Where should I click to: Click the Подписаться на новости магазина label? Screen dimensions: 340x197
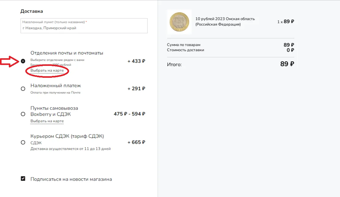71,179
